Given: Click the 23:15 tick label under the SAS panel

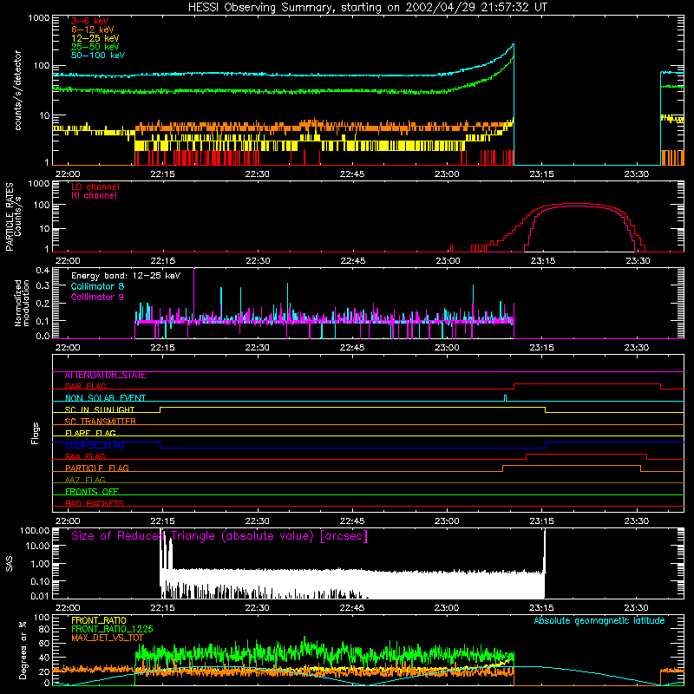Looking at the screenshot, I should [x=541, y=608].
